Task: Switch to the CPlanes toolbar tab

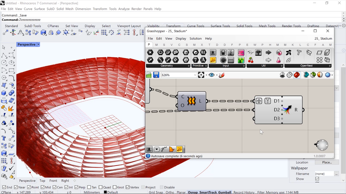Action: pyautogui.click(x=53, y=26)
